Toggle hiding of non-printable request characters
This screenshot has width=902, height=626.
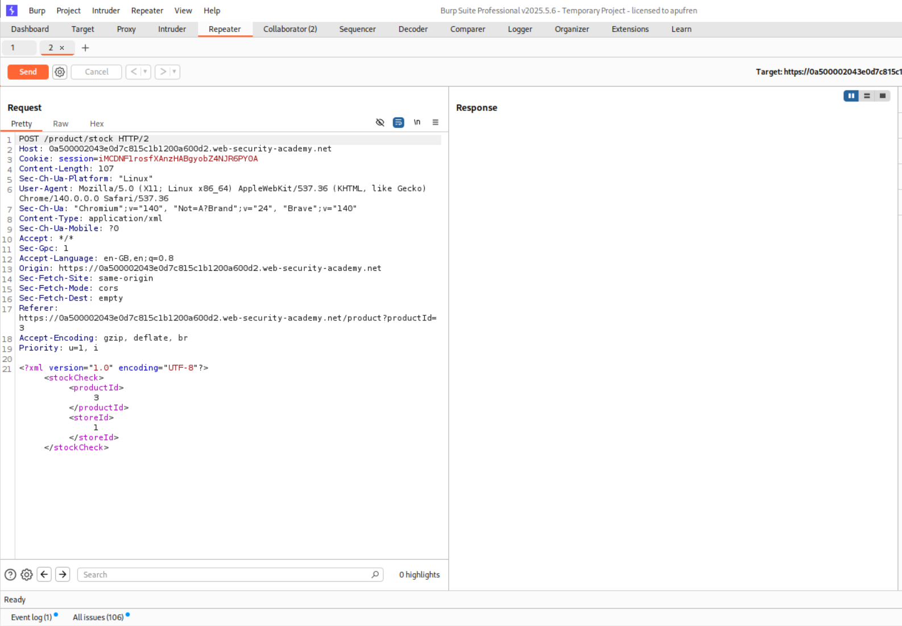pyautogui.click(x=380, y=122)
